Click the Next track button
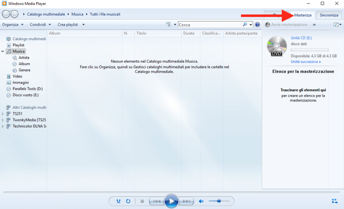The image size is (344, 209). click(186, 201)
